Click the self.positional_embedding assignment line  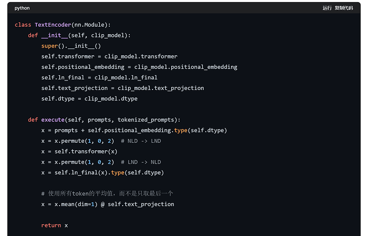pyautogui.click(x=139, y=67)
